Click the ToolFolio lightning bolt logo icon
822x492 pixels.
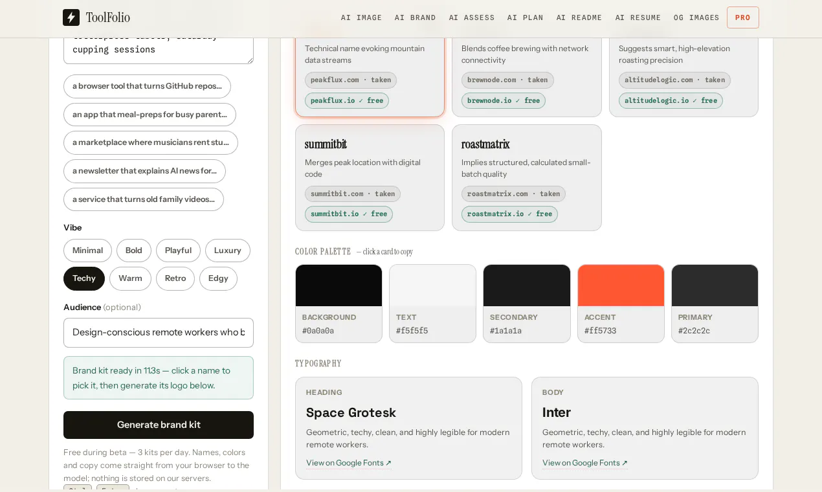71,17
